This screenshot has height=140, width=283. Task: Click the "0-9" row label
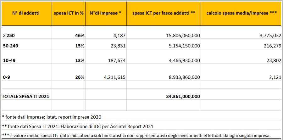[x=7, y=77]
